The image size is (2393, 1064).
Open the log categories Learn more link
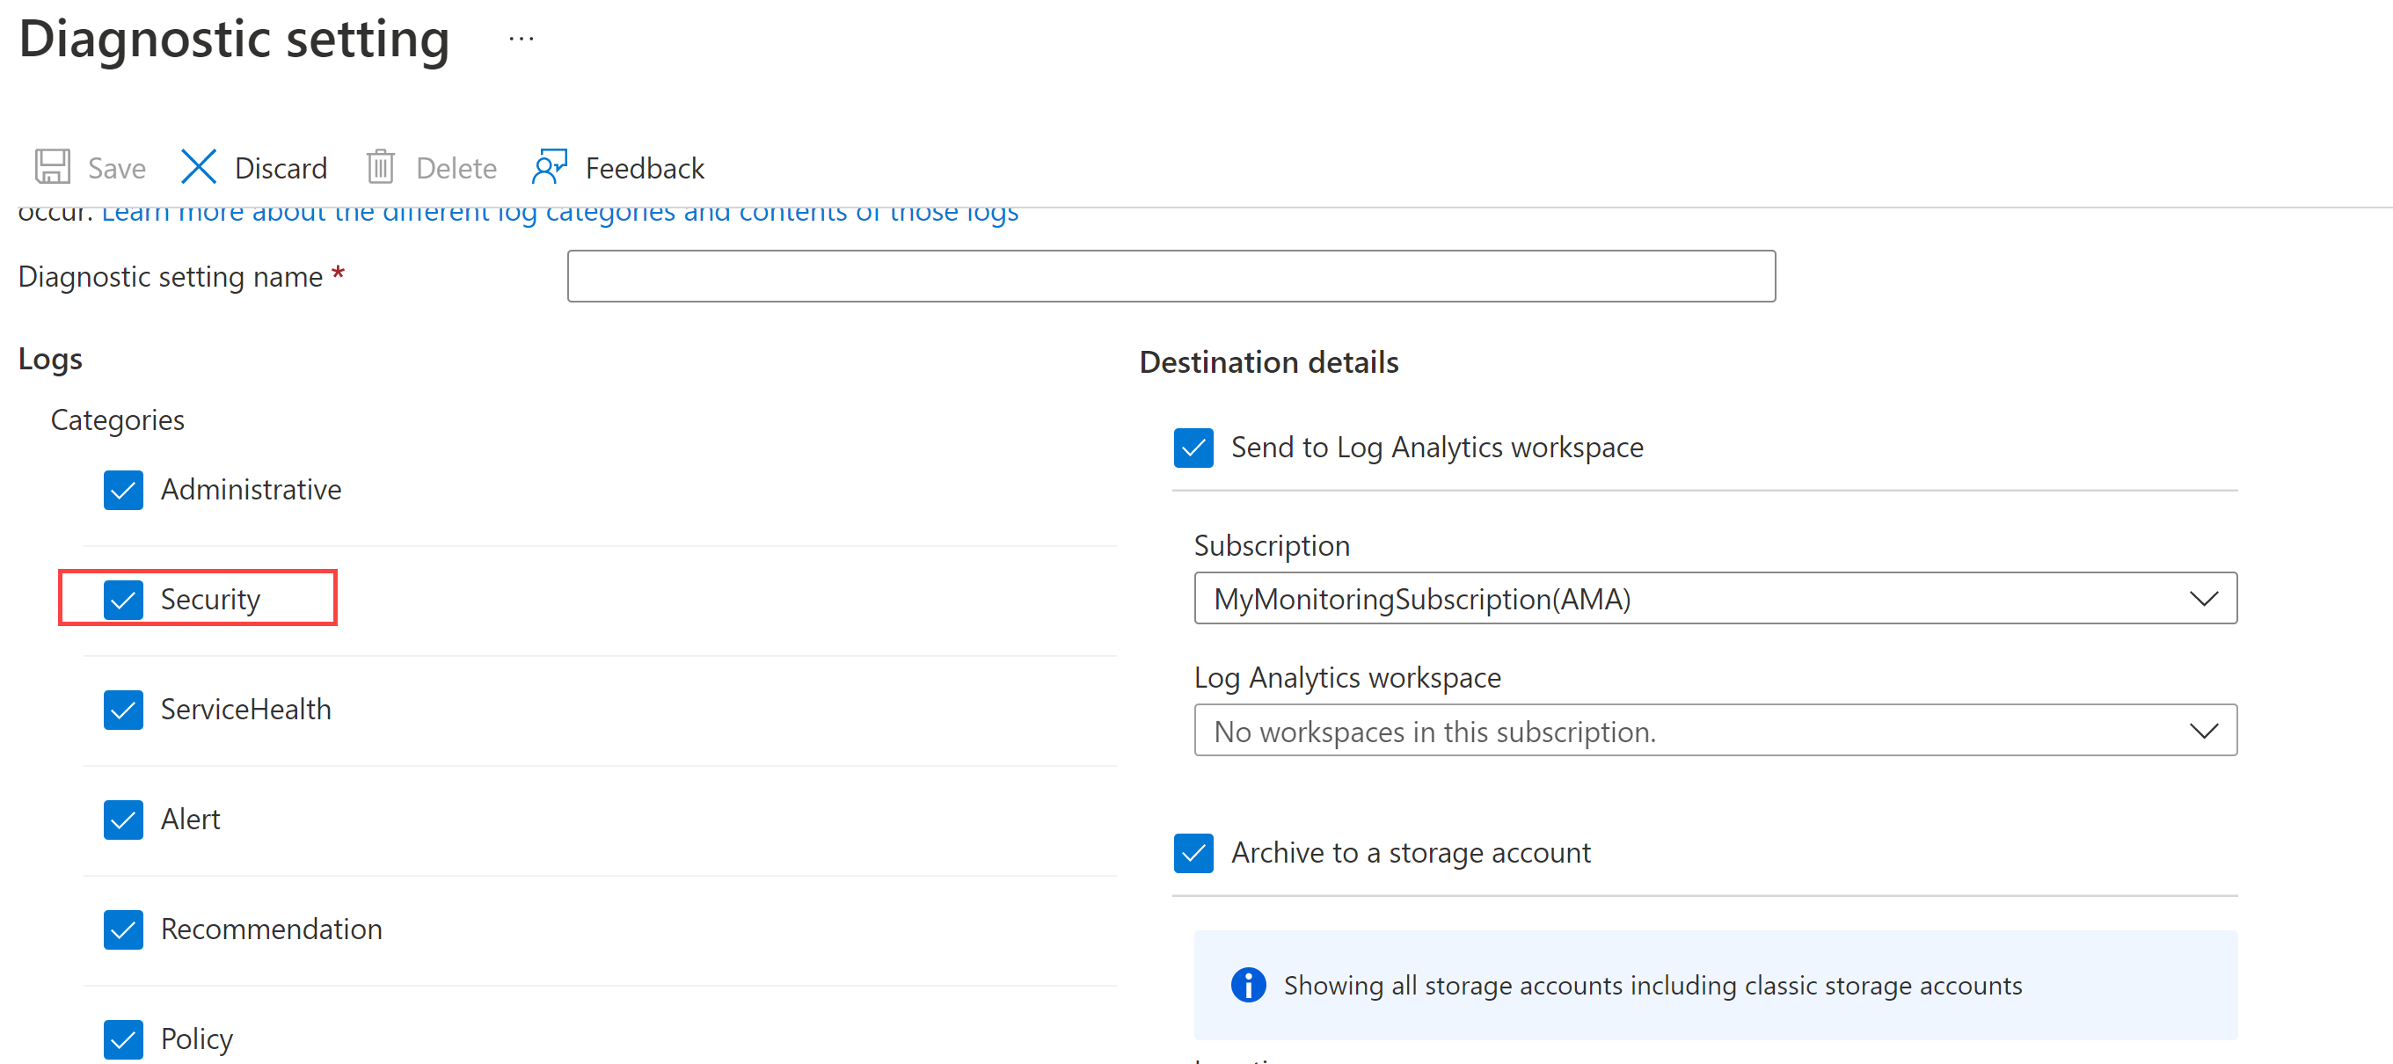558,212
